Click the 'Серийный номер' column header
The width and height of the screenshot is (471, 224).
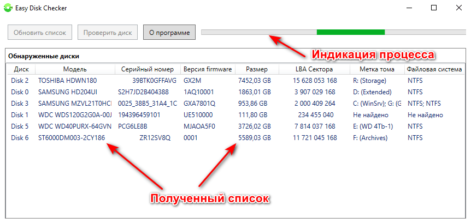coord(148,69)
